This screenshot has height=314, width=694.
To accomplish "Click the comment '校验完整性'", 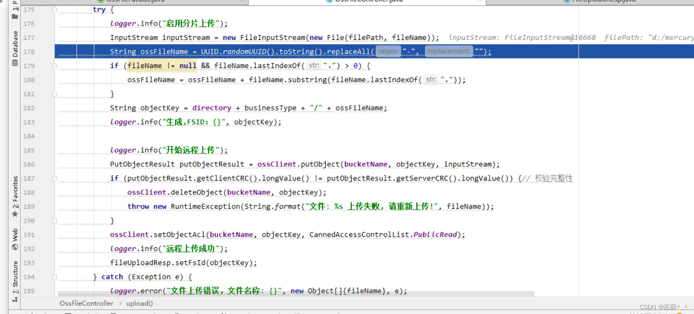I will [x=553, y=178].
